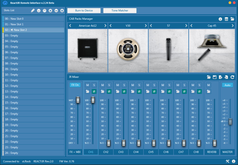
Task: Click the trash icon in CAB Packs Manager
Action: point(226,19)
